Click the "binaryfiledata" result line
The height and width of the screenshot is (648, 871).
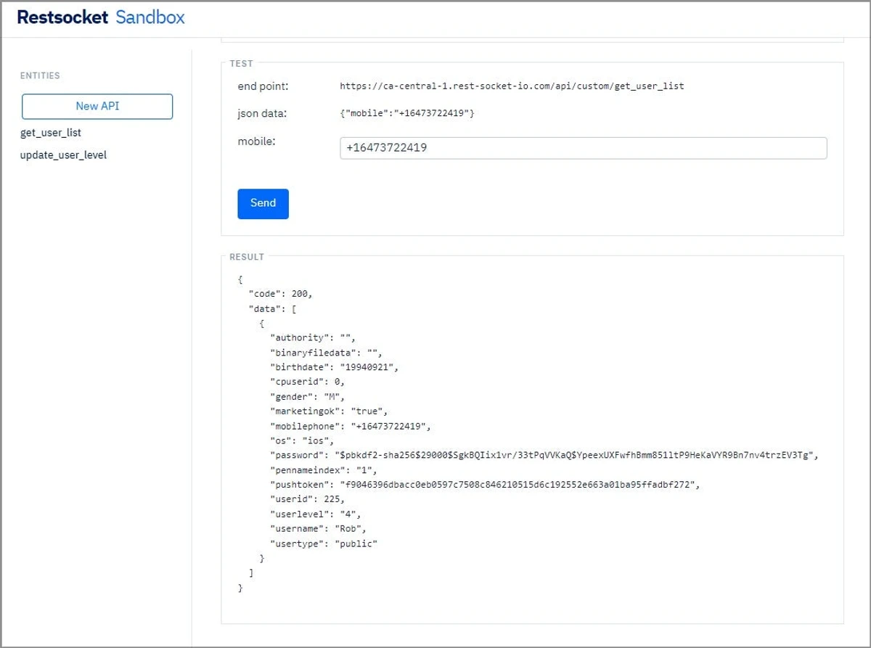pyautogui.click(x=327, y=353)
